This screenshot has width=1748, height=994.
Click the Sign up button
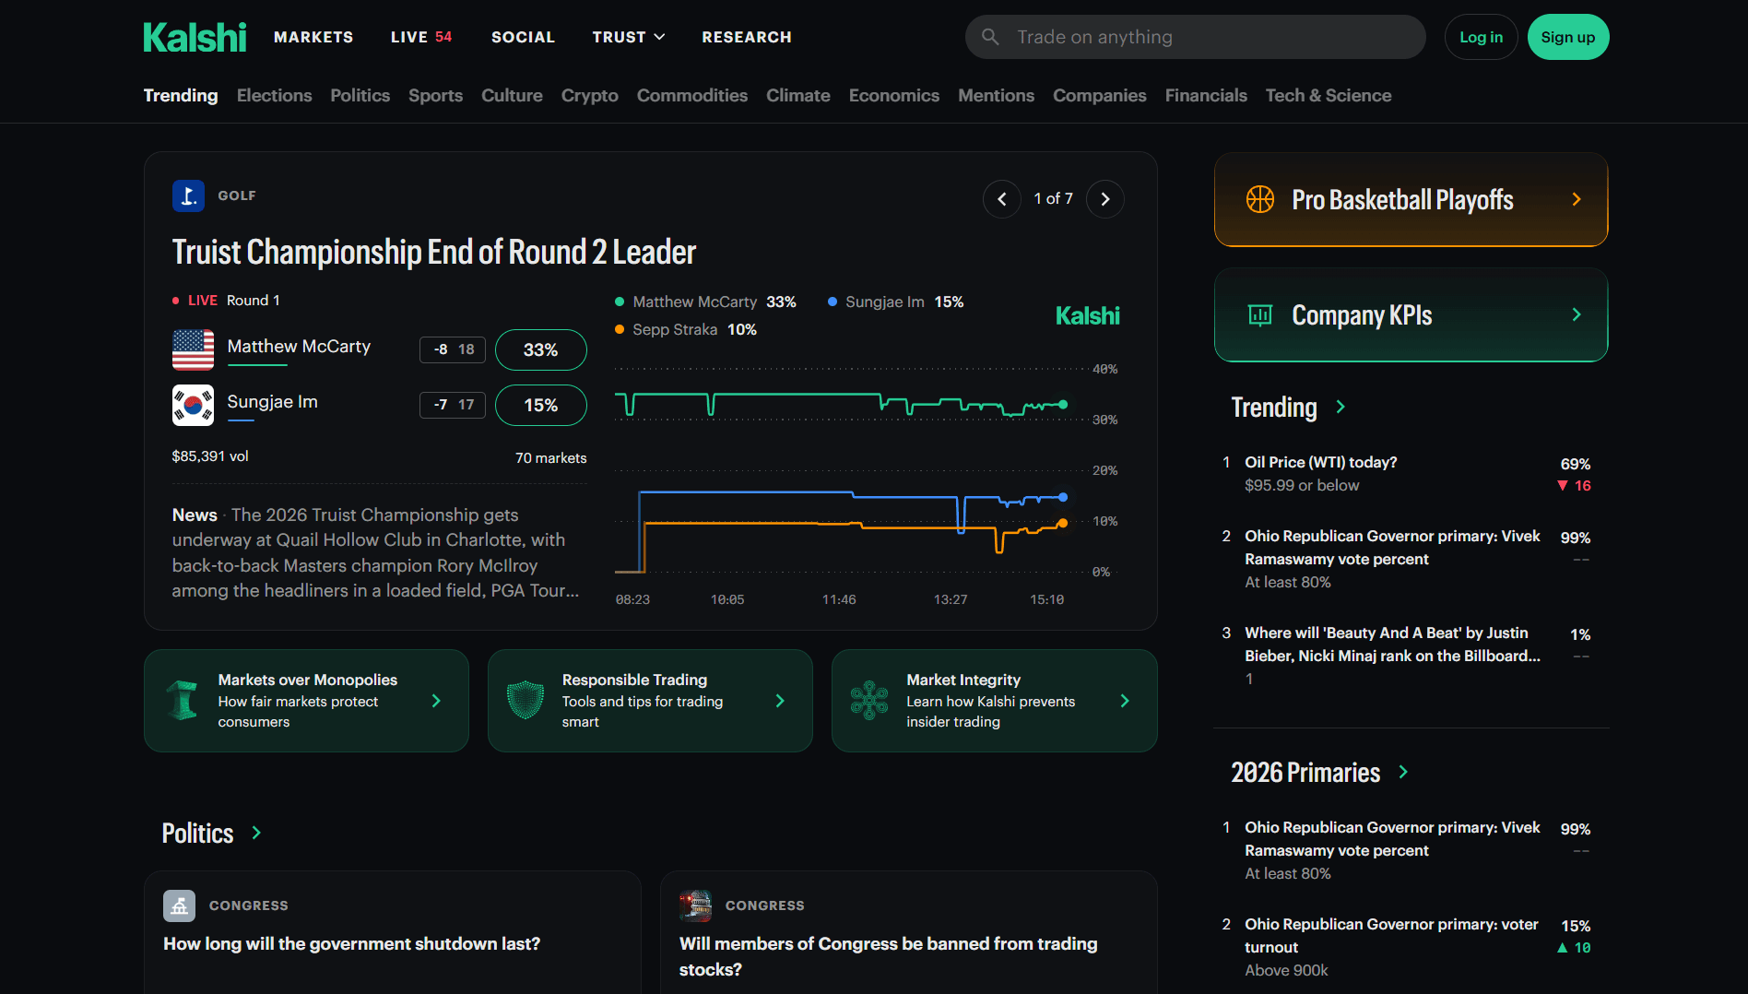coord(1568,37)
